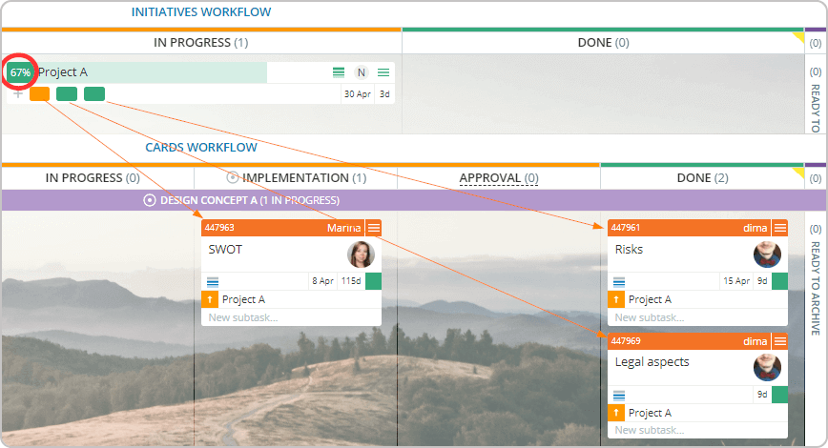
Task: Click blue description lines icon on Legal aspects card
Action: click(619, 396)
